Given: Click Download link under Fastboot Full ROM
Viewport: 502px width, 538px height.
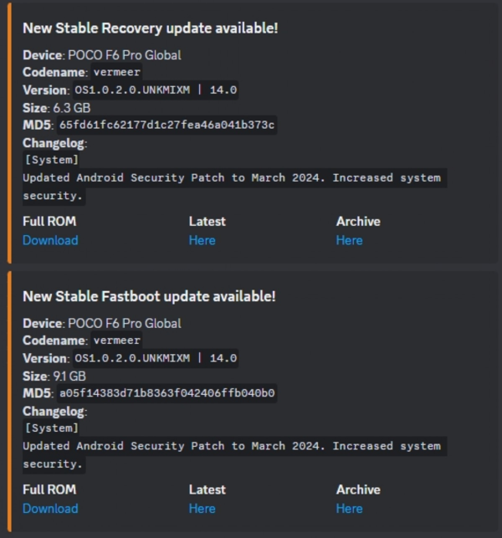Looking at the screenshot, I should pyautogui.click(x=50, y=508).
